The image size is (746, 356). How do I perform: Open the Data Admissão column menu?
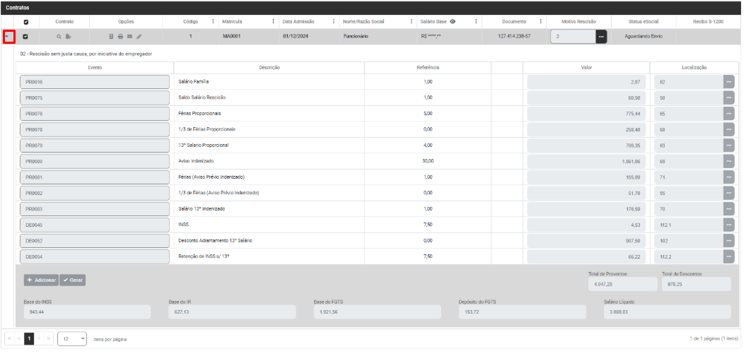click(333, 22)
